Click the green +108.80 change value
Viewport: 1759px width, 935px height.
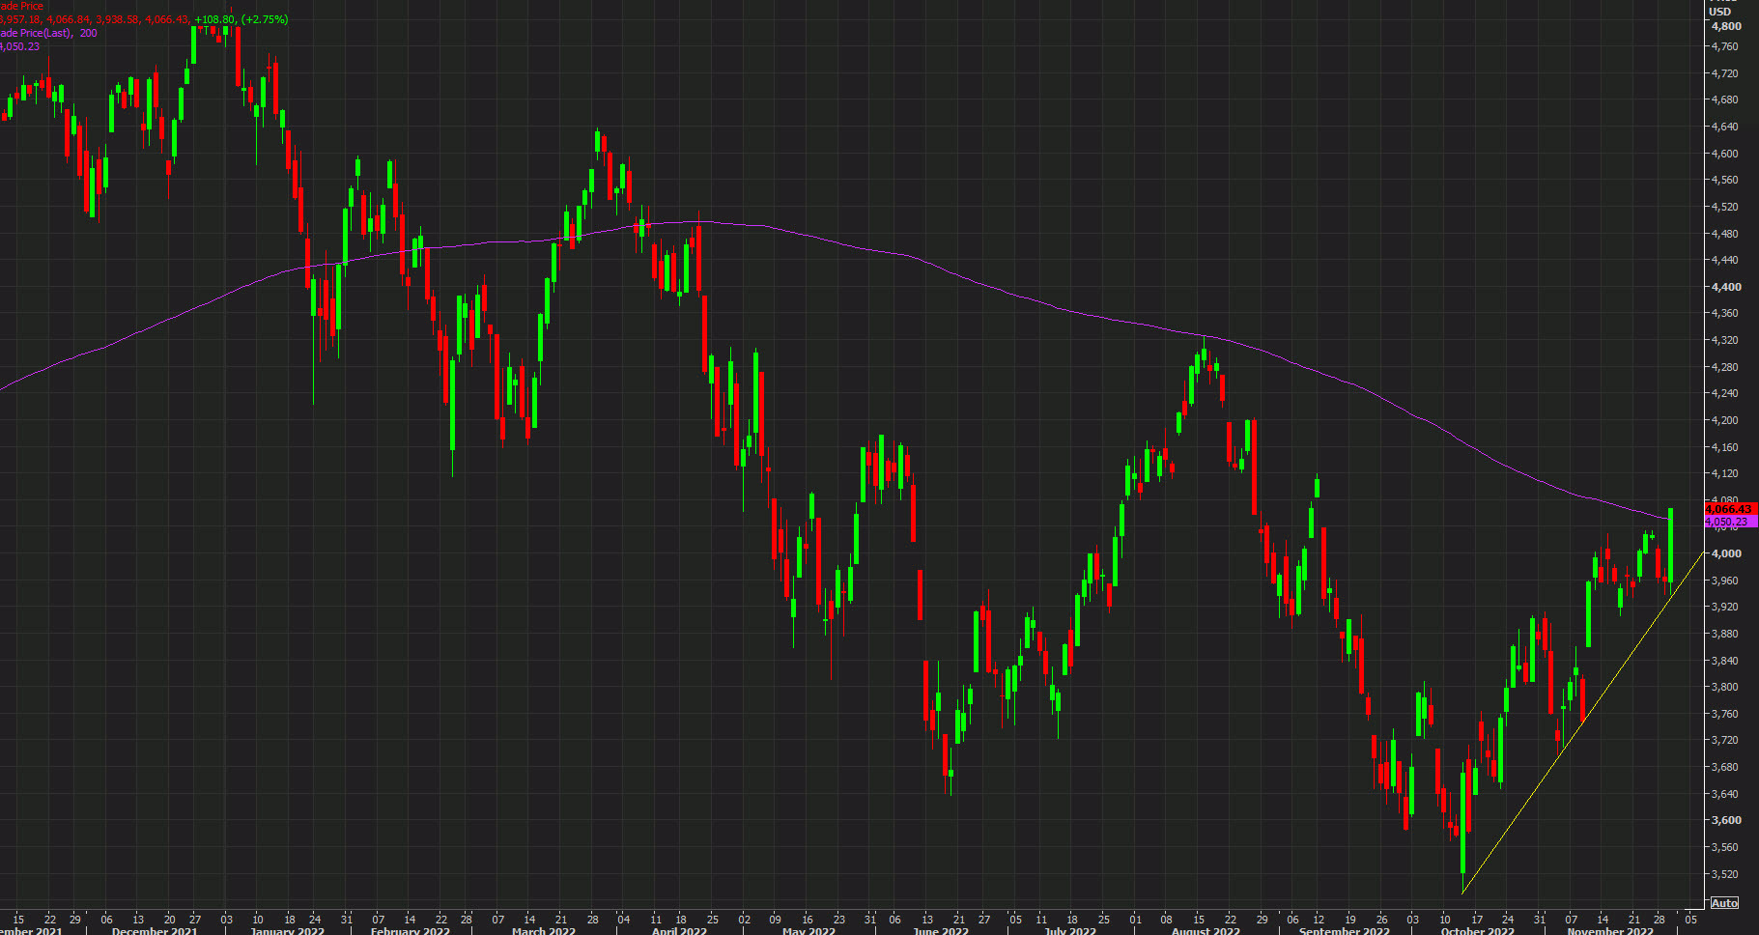click(214, 19)
